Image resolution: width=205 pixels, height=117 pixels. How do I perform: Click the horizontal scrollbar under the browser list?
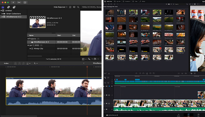pyautogui.click(x=35, y=56)
